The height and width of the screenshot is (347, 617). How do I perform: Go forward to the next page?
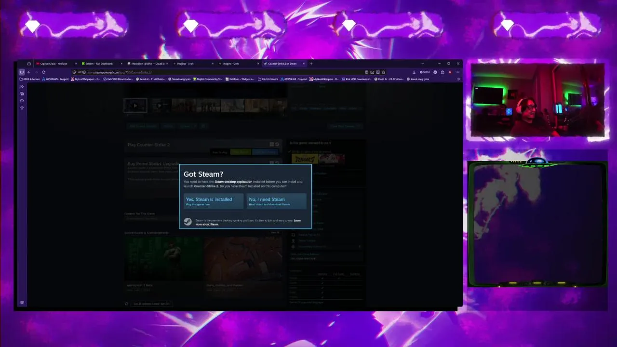36,72
